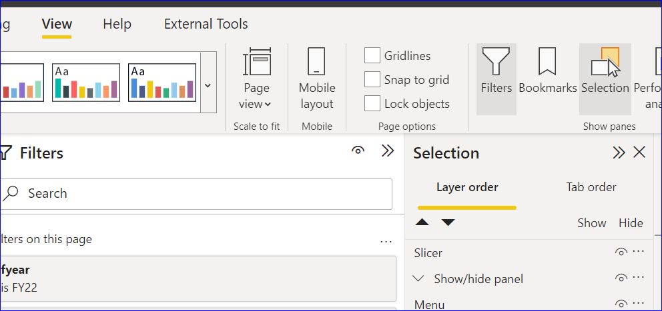This screenshot has height=311, width=662.
Task: Enable Snap to grid checkbox
Action: 372,79
